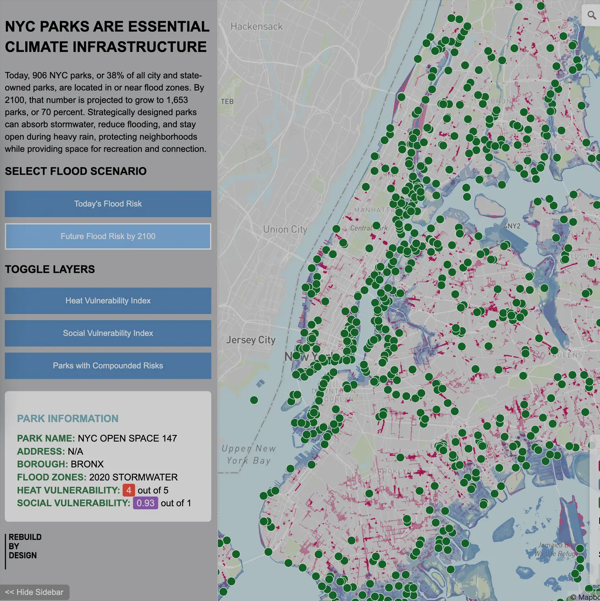Viewport: 600px width, 601px height.
Task: Click the red heat vulnerability score badge
Action: (x=128, y=490)
